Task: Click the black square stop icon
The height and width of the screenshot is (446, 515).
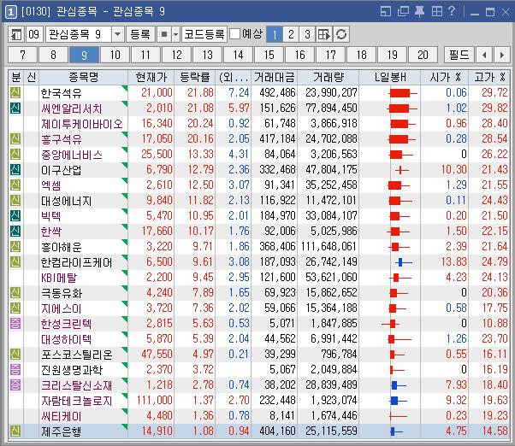Action: 164,34
